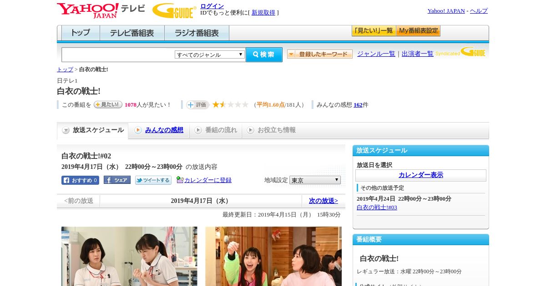Click the ツイートする Twitter button
The image size is (546, 286).
[153, 180]
